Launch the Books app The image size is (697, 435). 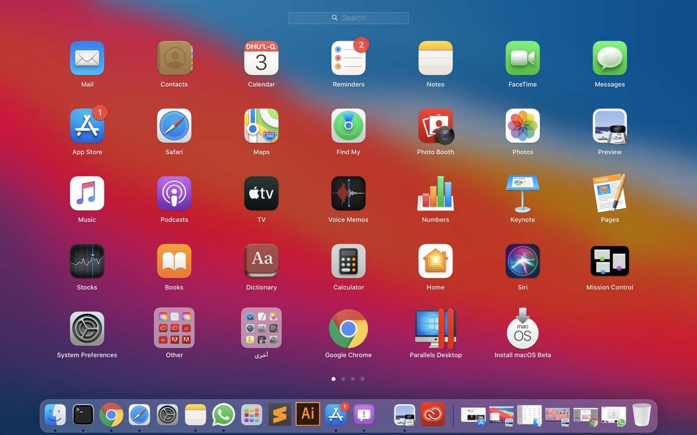click(x=174, y=261)
